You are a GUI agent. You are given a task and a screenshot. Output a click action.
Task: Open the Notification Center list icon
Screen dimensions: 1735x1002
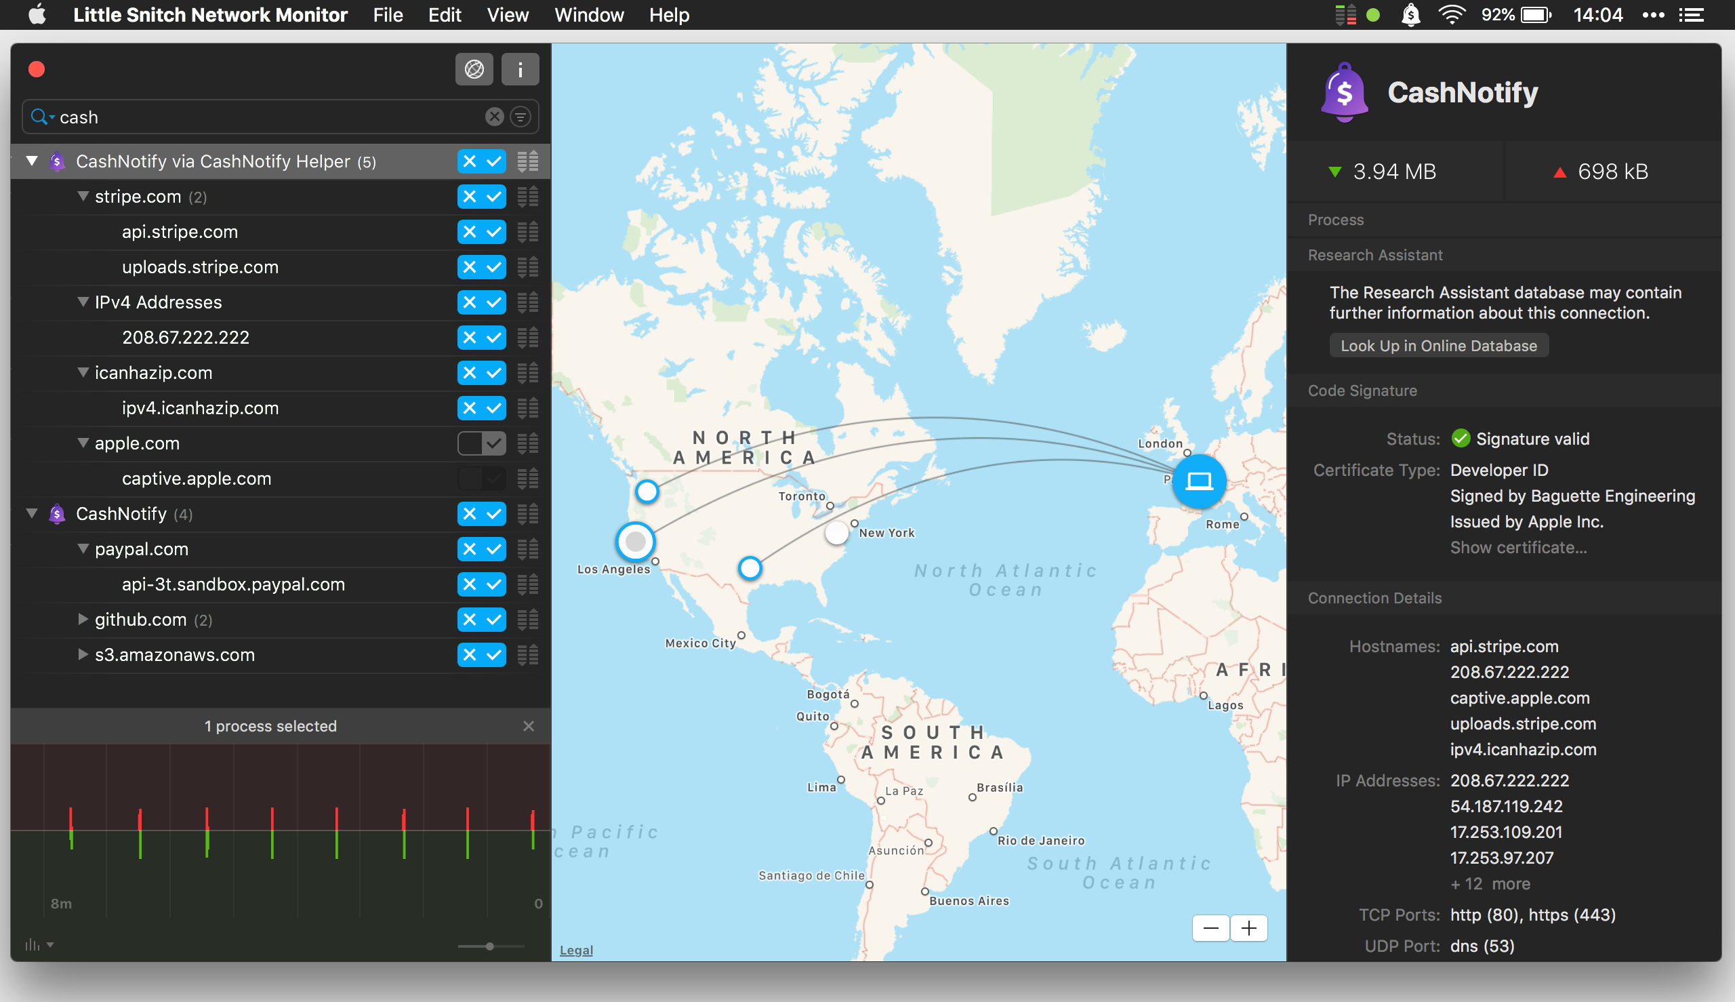pyautogui.click(x=1692, y=15)
